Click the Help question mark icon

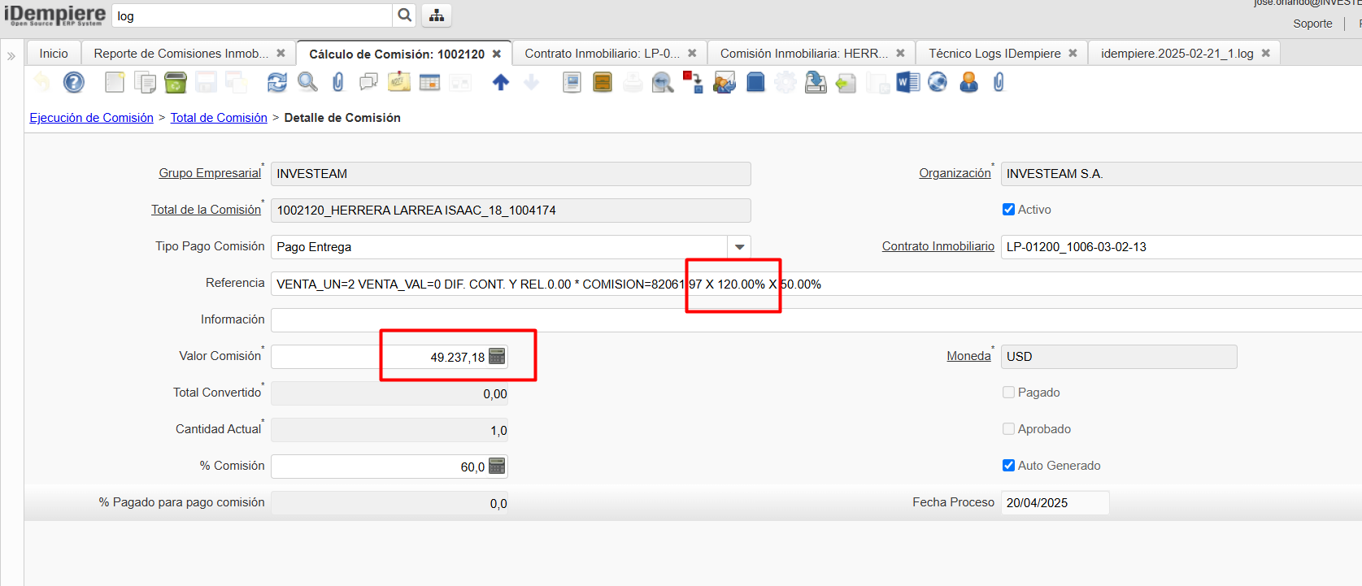(74, 82)
